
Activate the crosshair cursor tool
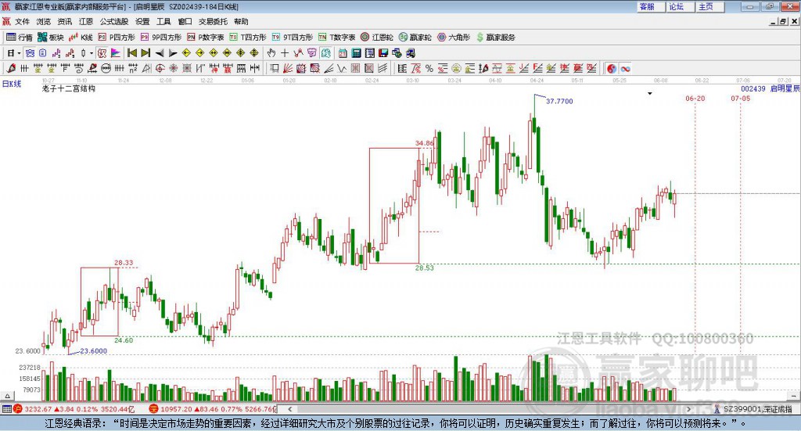click(x=285, y=53)
